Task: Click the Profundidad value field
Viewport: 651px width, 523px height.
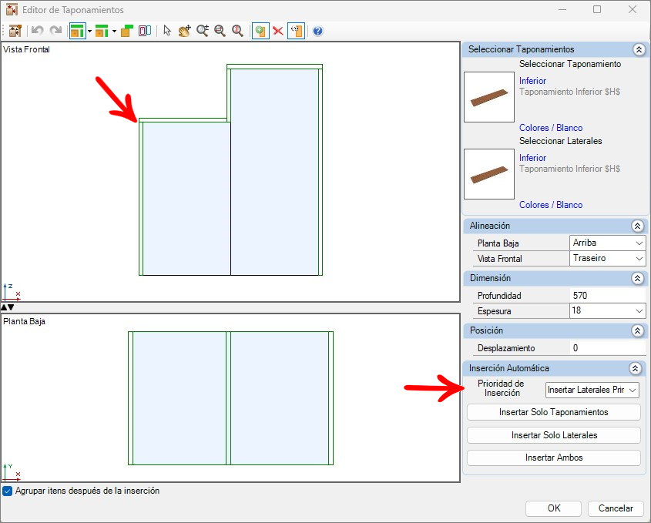Action: (607, 296)
